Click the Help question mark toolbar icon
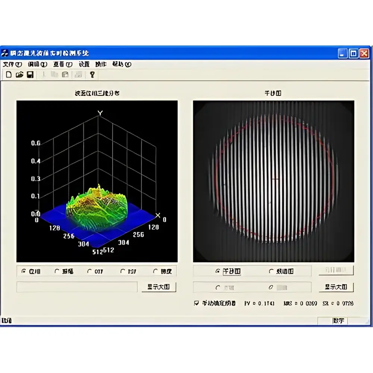The image size is (373, 373). click(92, 74)
